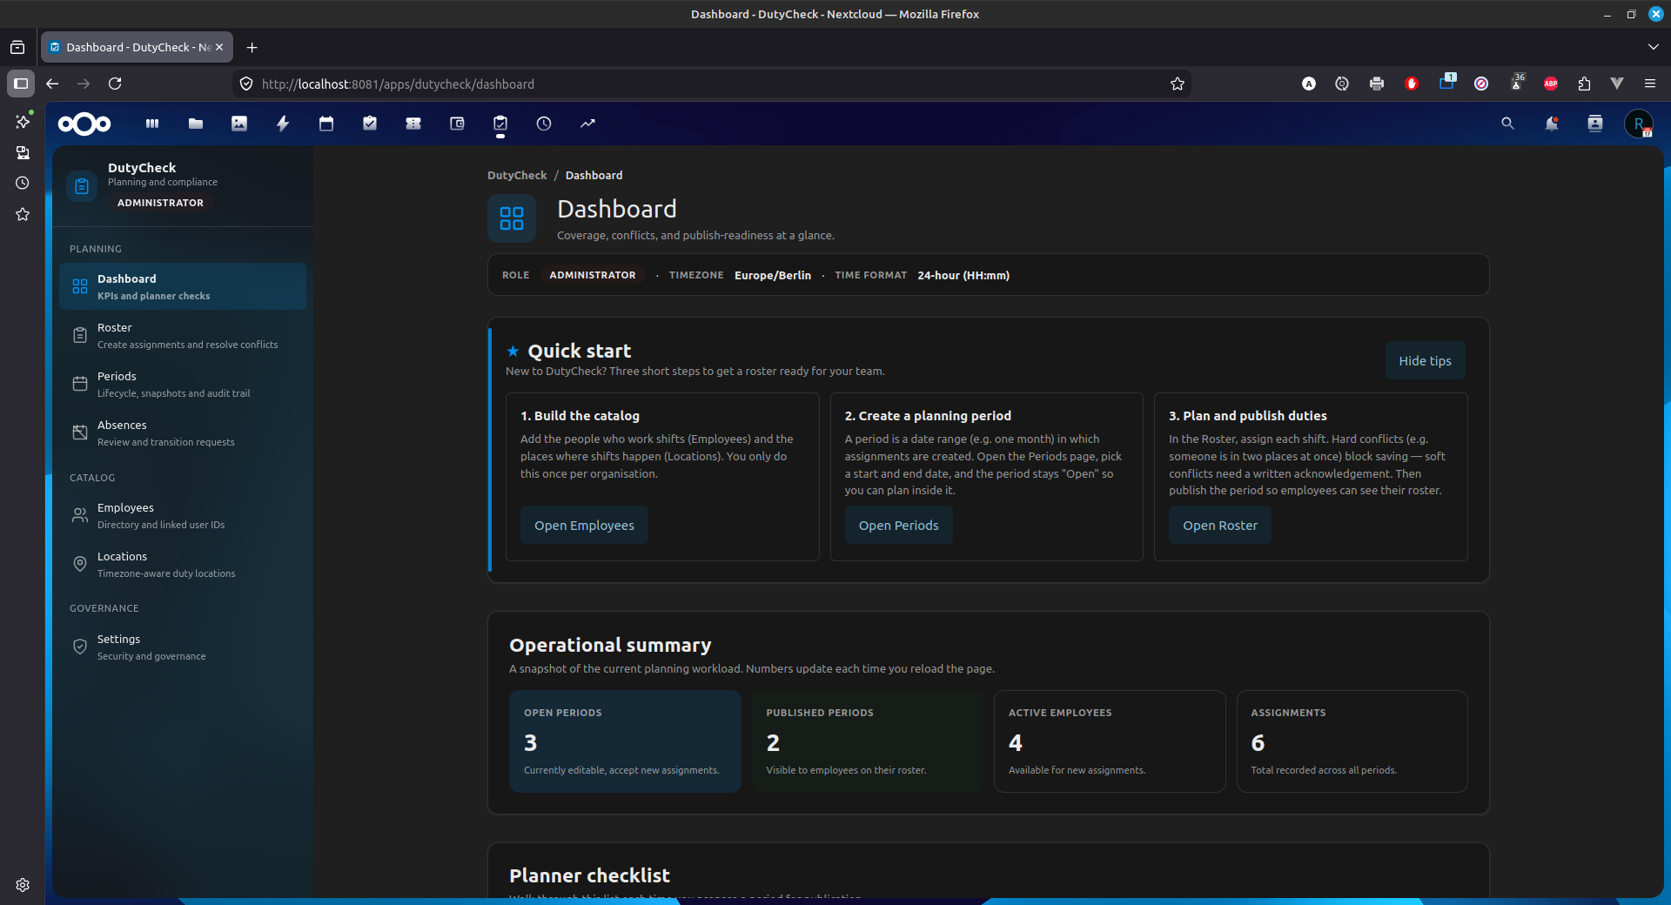The height and width of the screenshot is (905, 1671).
Task: Click the Open Roster button
Action: tap(1219, 525)
